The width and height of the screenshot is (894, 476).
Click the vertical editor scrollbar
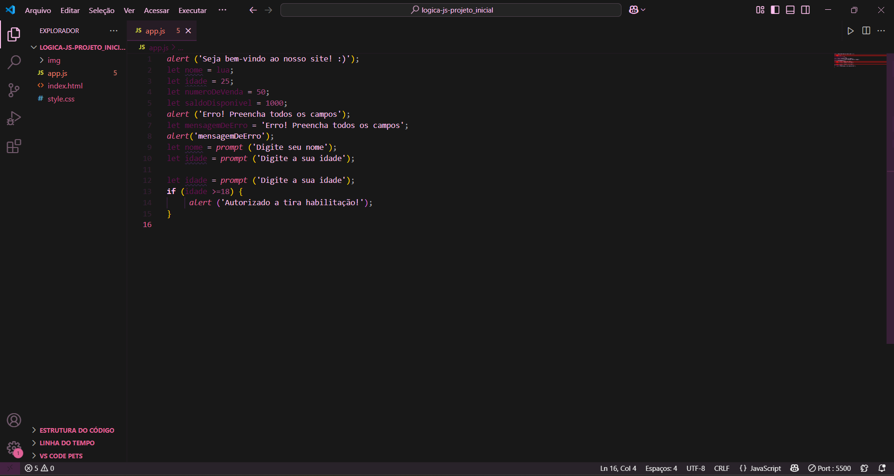click(890, 198)
